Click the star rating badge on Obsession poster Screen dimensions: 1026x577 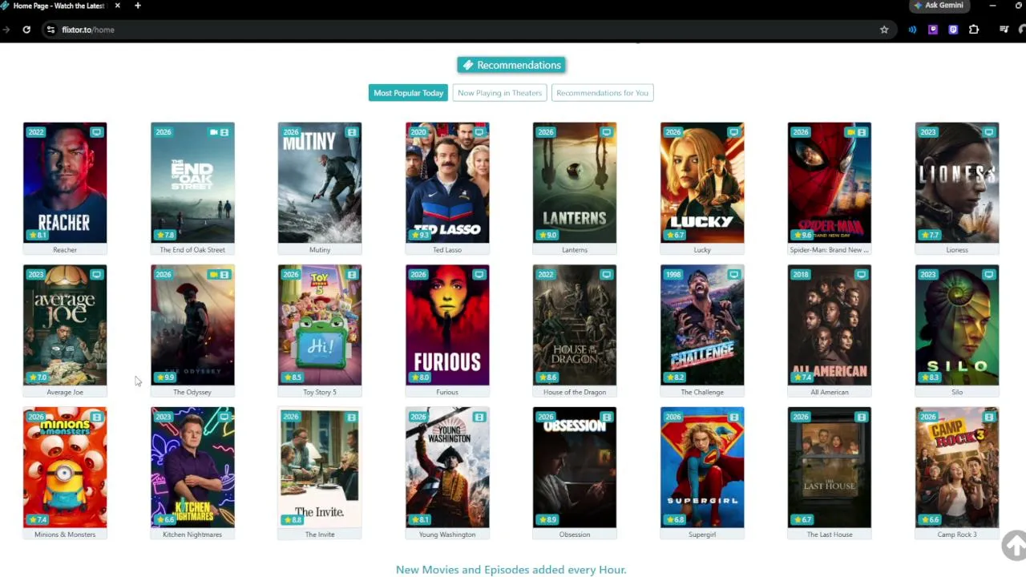547,519
